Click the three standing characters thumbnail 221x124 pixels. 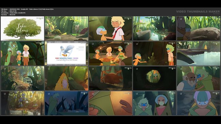coord(22,53)
